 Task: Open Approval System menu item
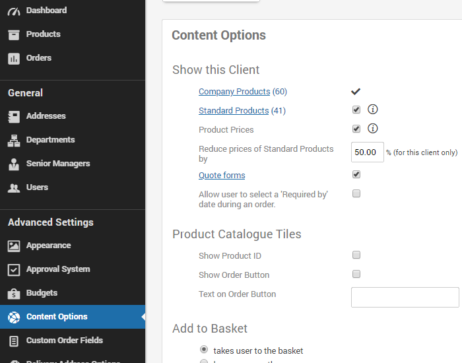[x=58, y=269]
